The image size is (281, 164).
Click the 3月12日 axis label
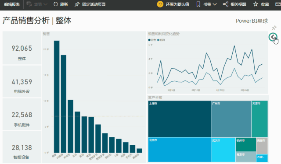(x=196, y=90)
